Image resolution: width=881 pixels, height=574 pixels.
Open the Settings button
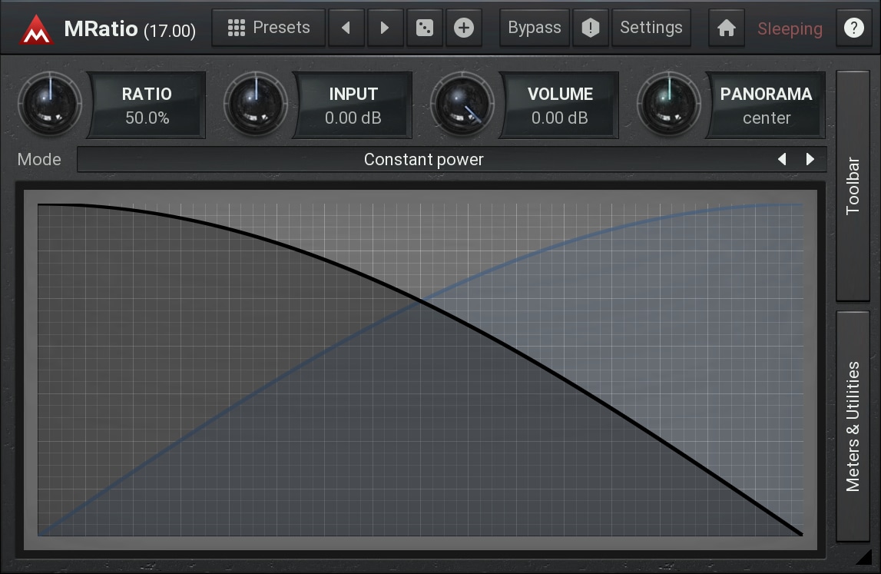pos(651,28)
